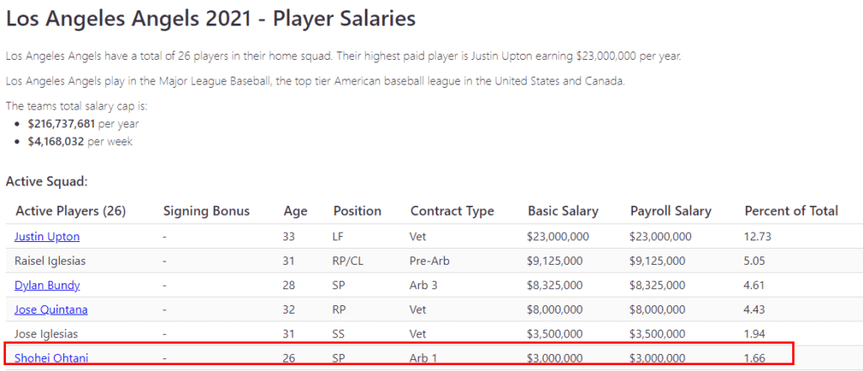Open the Jose Quintana player link
This screenshot has width=863, height=371.
tap(51, 309)
